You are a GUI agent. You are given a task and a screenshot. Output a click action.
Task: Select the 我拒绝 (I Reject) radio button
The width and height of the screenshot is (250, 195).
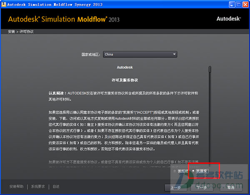(175, 171)
